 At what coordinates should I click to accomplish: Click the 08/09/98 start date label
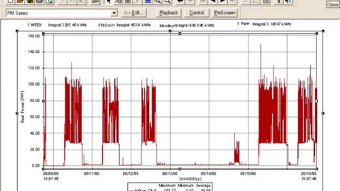pyautogui.click(x=51, y=173)
